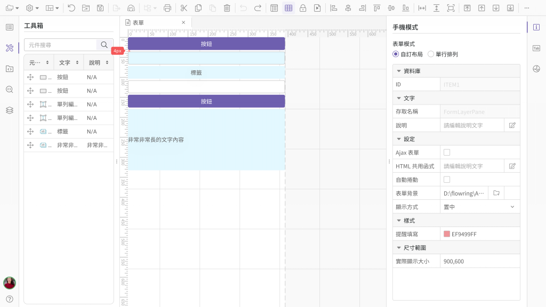The width and height of the screenshot is (546, 307).
Task: Enable the Ajax 表單 checkbox
Action: 447,152
